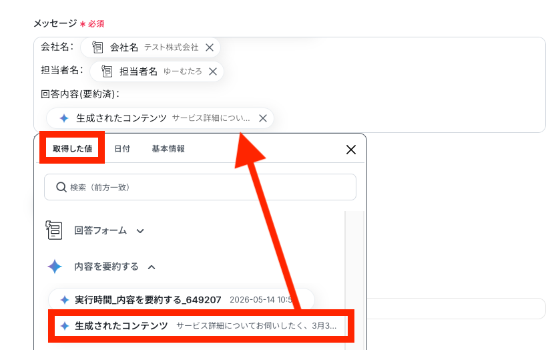Click the form icon in 担当者名 chip

(107, 71)
